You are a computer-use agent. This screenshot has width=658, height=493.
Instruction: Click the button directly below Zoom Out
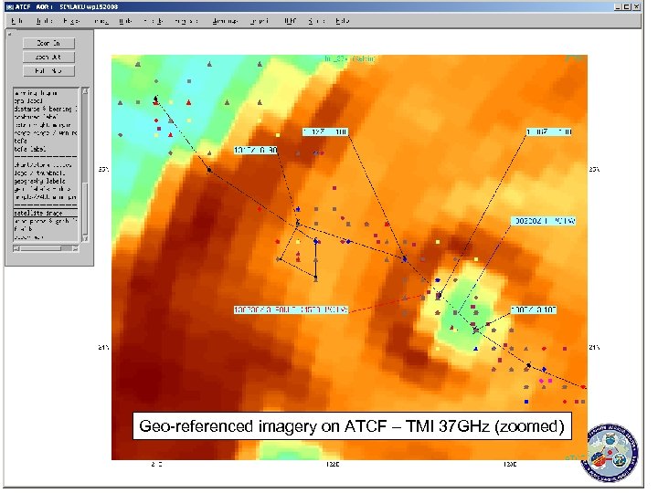point(48,71)
